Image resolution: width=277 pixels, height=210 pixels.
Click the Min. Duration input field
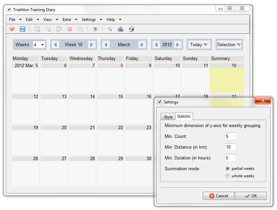coord(230,158)
